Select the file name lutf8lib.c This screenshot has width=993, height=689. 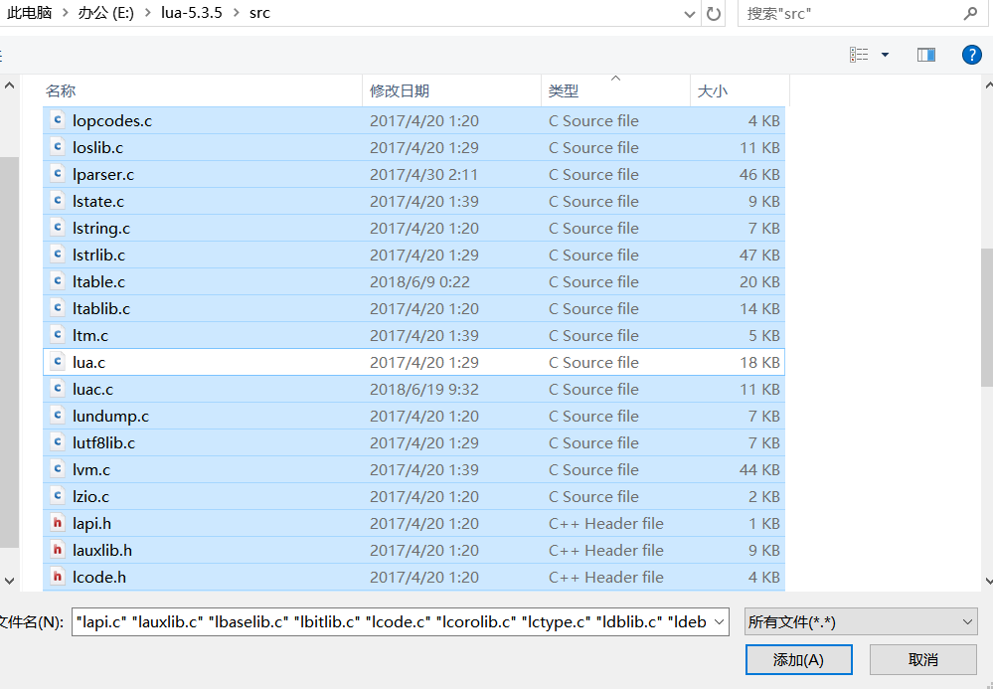click(x=103, y=442)
